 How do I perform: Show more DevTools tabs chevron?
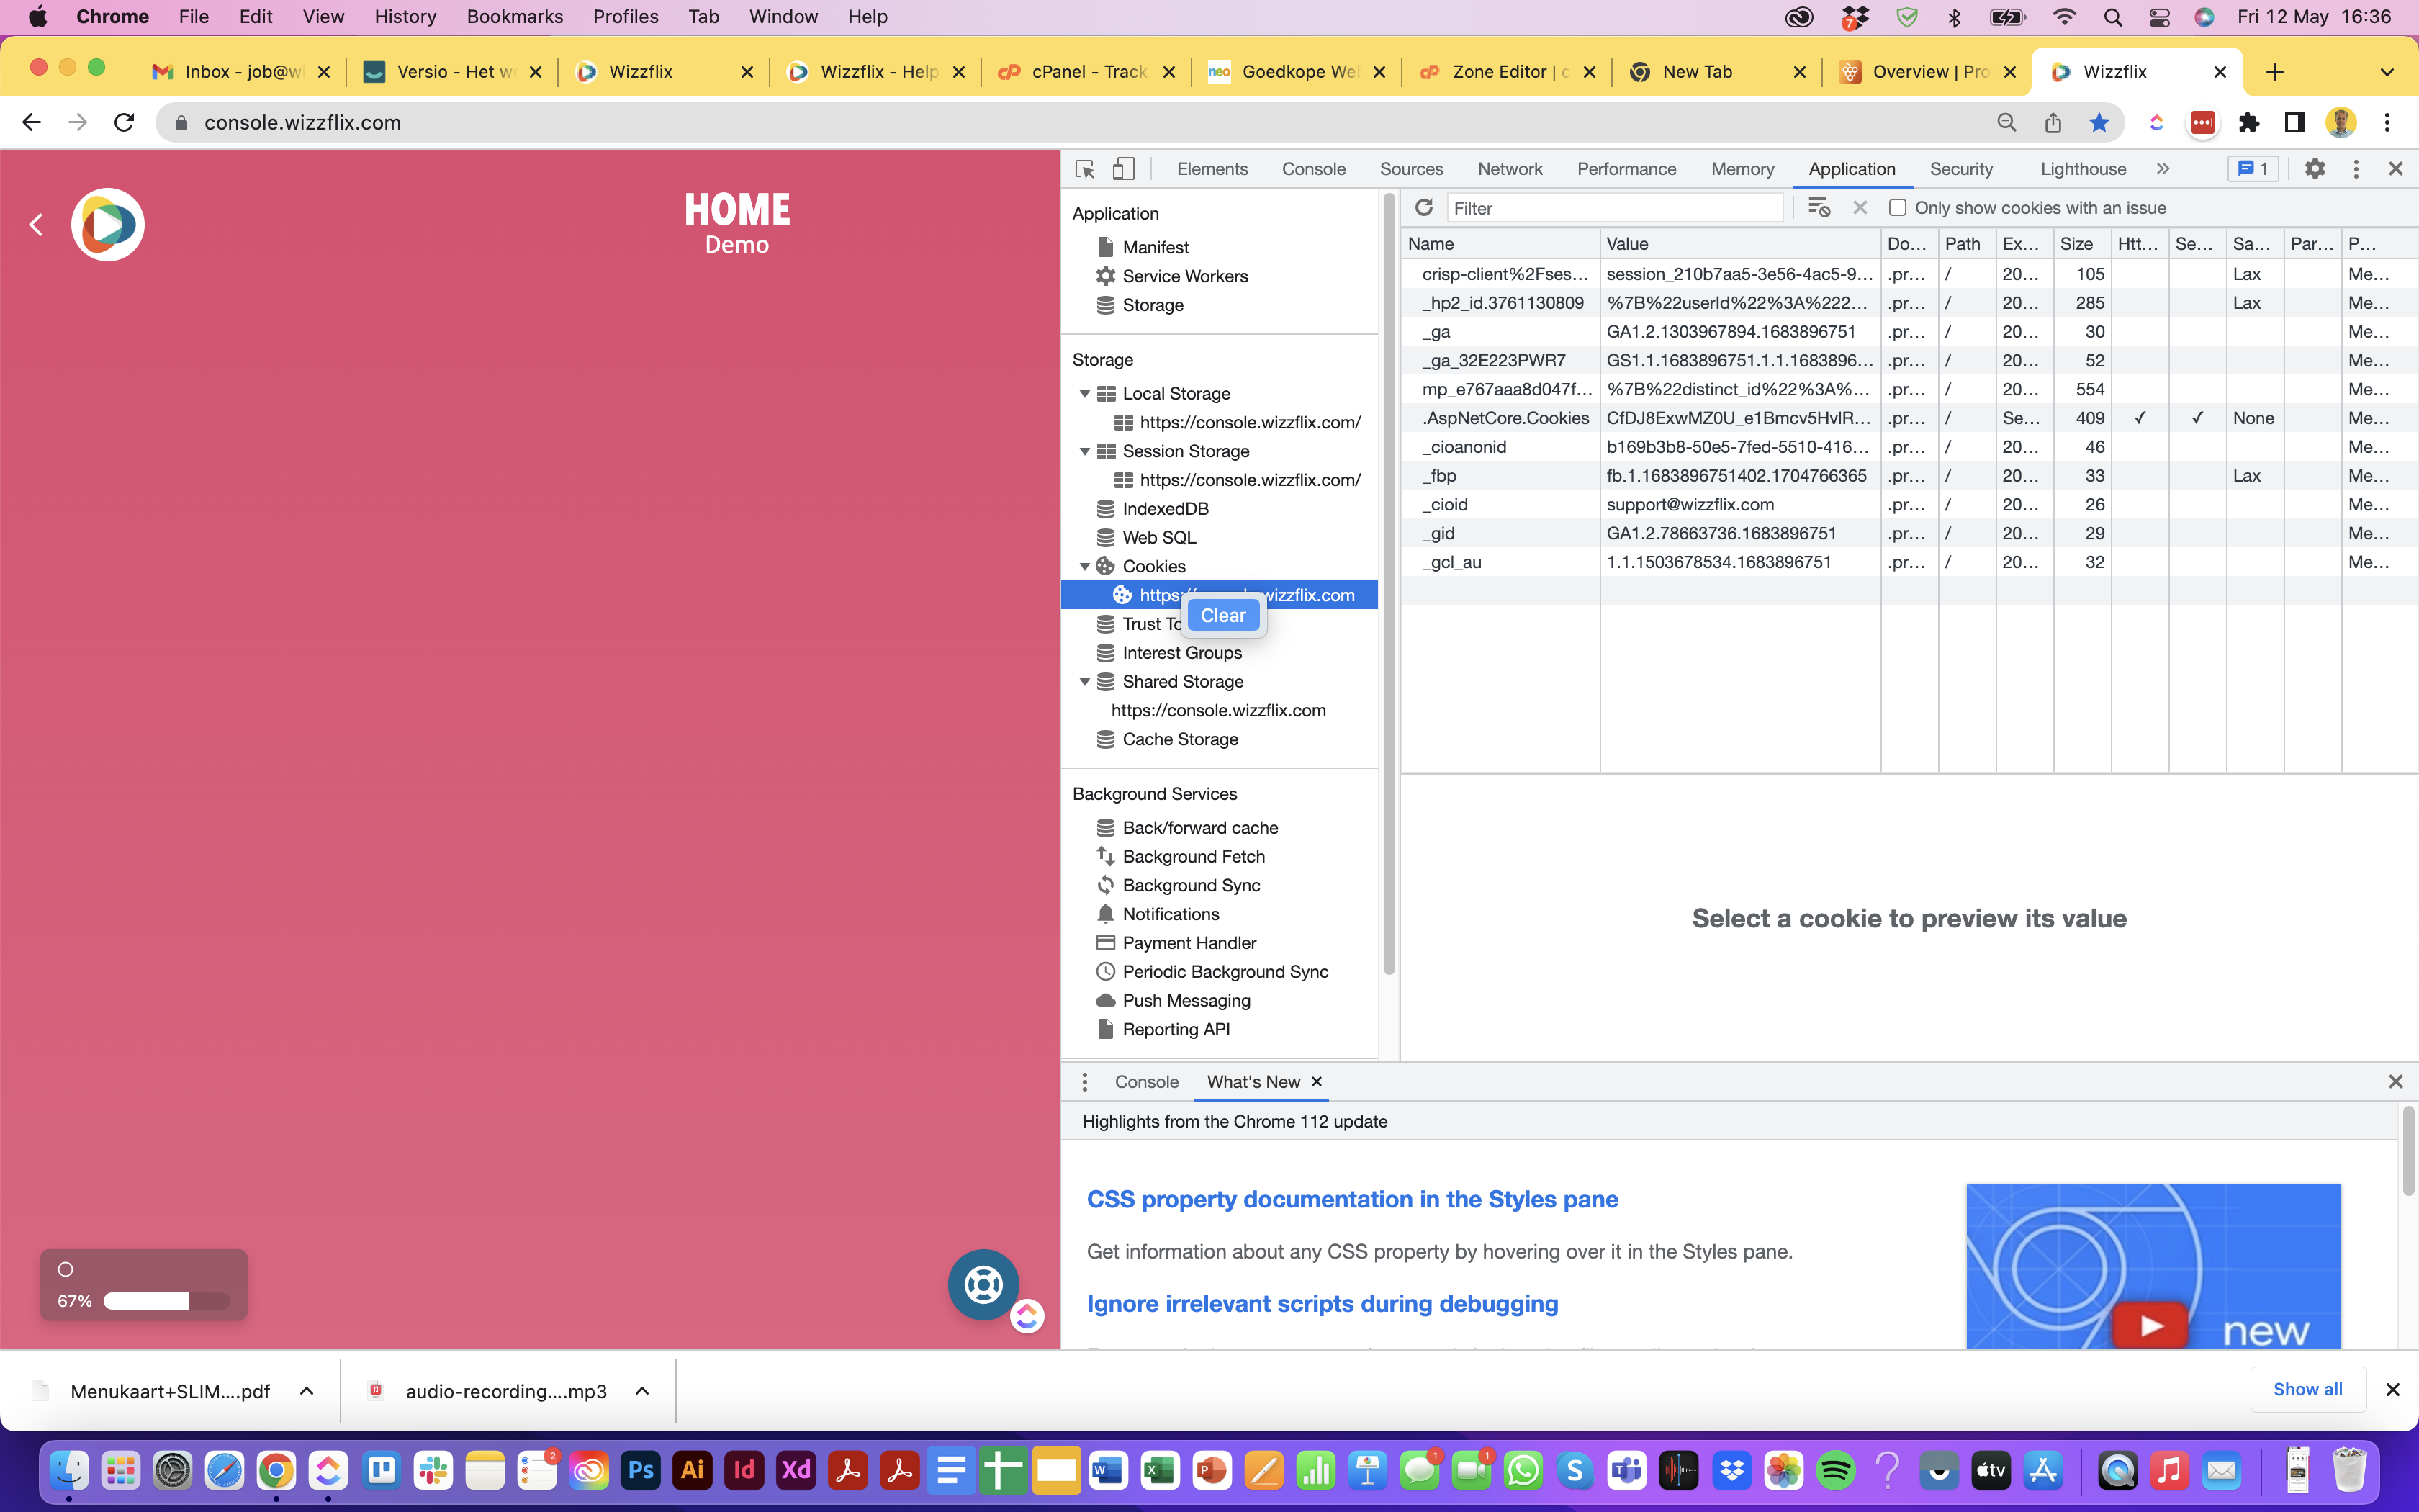(2163, 169)
